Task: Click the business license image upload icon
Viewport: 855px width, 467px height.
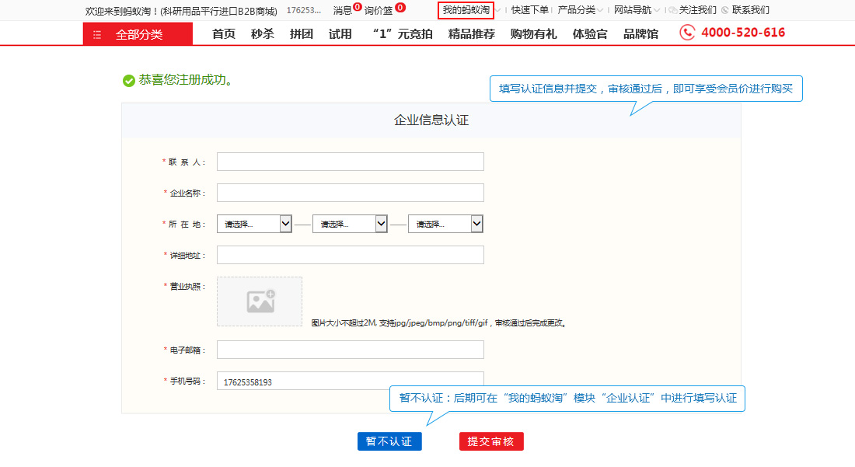Action: coord(260,301)
